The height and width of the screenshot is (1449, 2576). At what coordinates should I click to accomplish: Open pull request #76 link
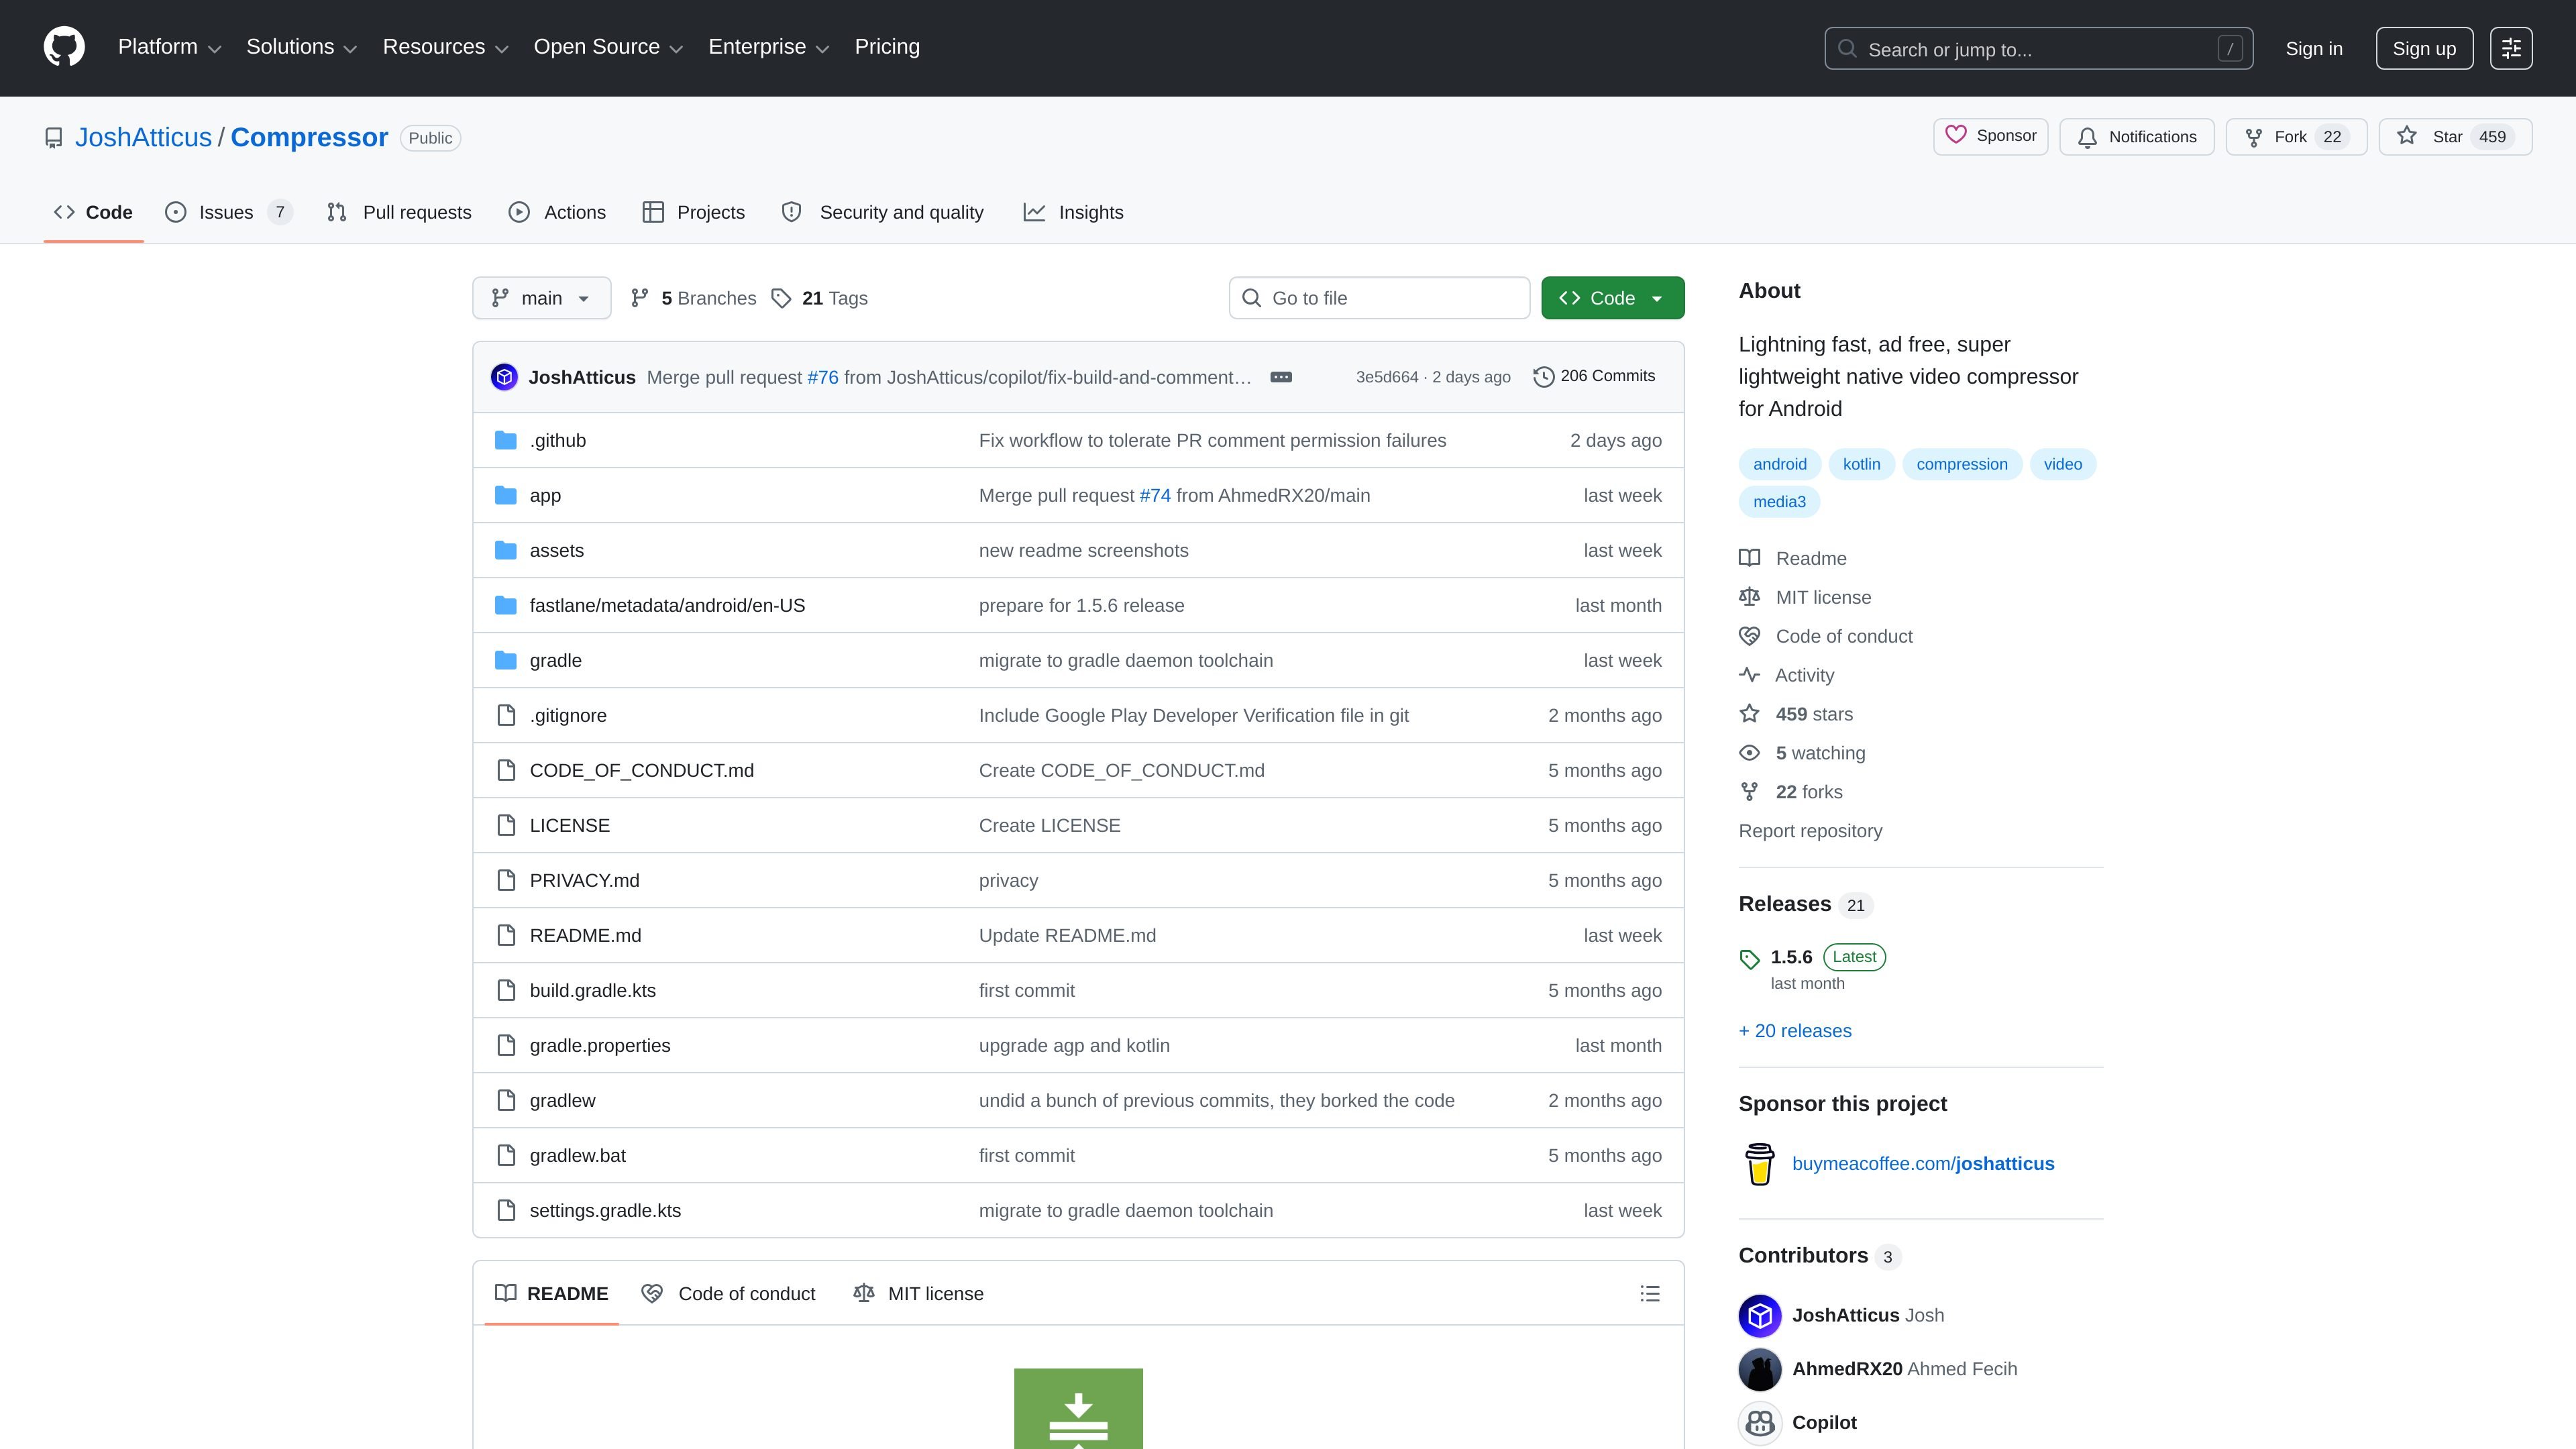822,377
